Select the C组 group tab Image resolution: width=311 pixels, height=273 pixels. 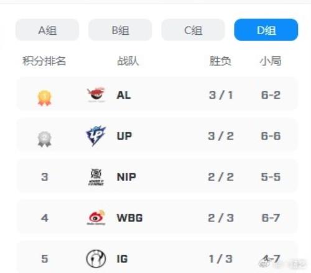click(193, 30)
